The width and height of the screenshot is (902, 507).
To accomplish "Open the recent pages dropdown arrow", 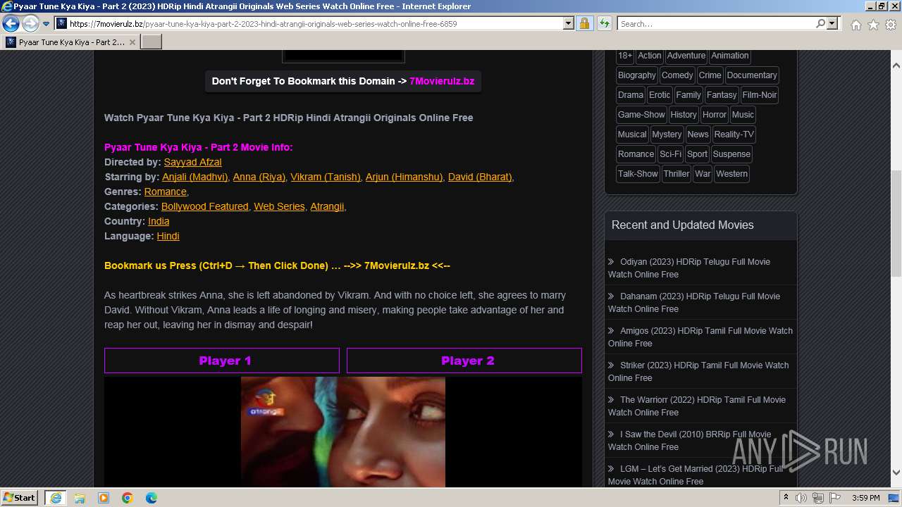I will (x=47, y=24).
